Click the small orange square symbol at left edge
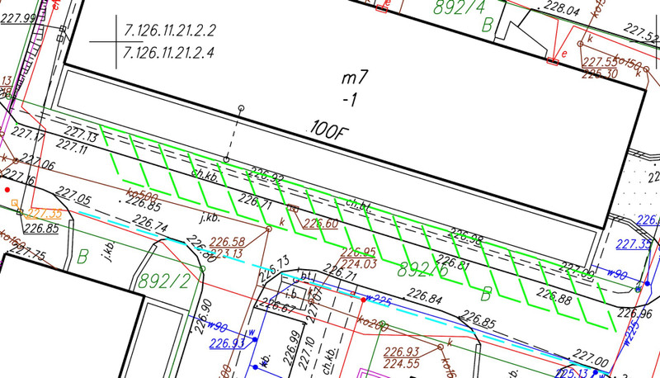The height and width of the screenshot is (378, 660). click(x=14, y=201)
